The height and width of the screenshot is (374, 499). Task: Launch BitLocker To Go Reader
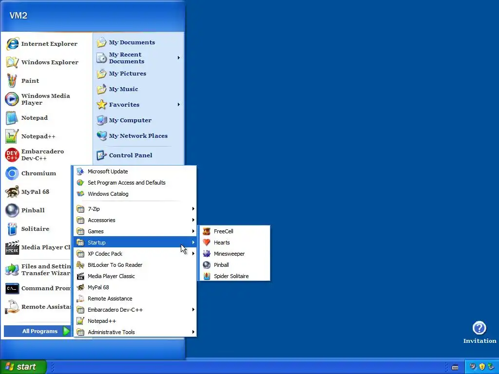[135, 265]
